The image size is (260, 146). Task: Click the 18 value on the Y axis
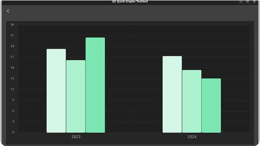(x=12, y=68)
